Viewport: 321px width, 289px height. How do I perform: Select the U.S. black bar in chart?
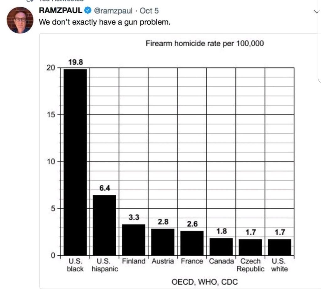pos(75,162)
